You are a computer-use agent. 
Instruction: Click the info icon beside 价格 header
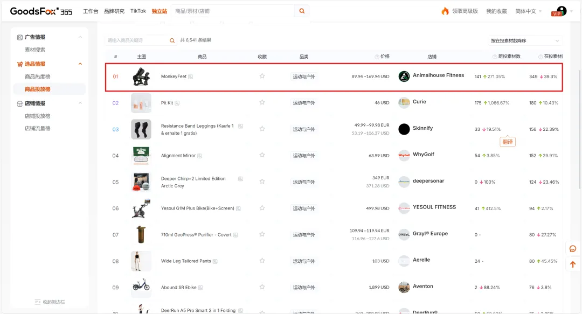point(377,57)
